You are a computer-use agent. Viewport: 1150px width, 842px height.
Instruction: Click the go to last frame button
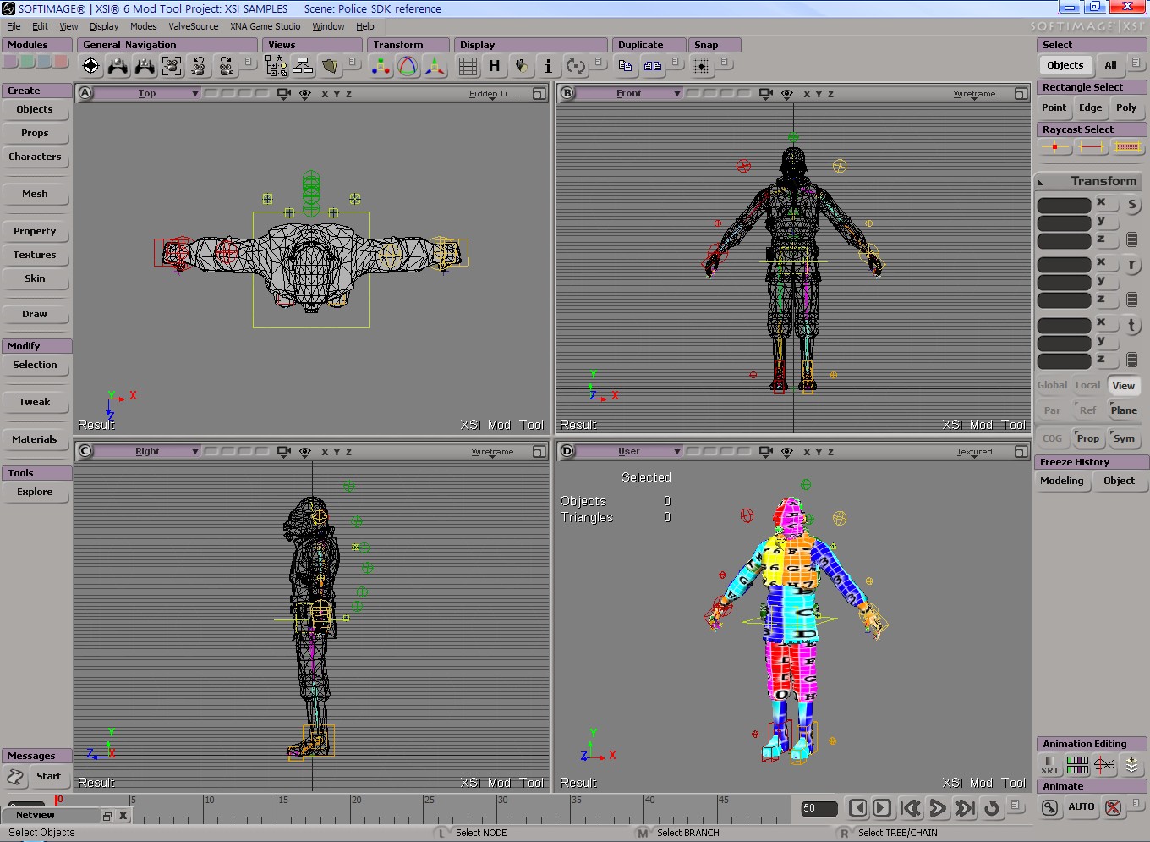pos(965,808)
